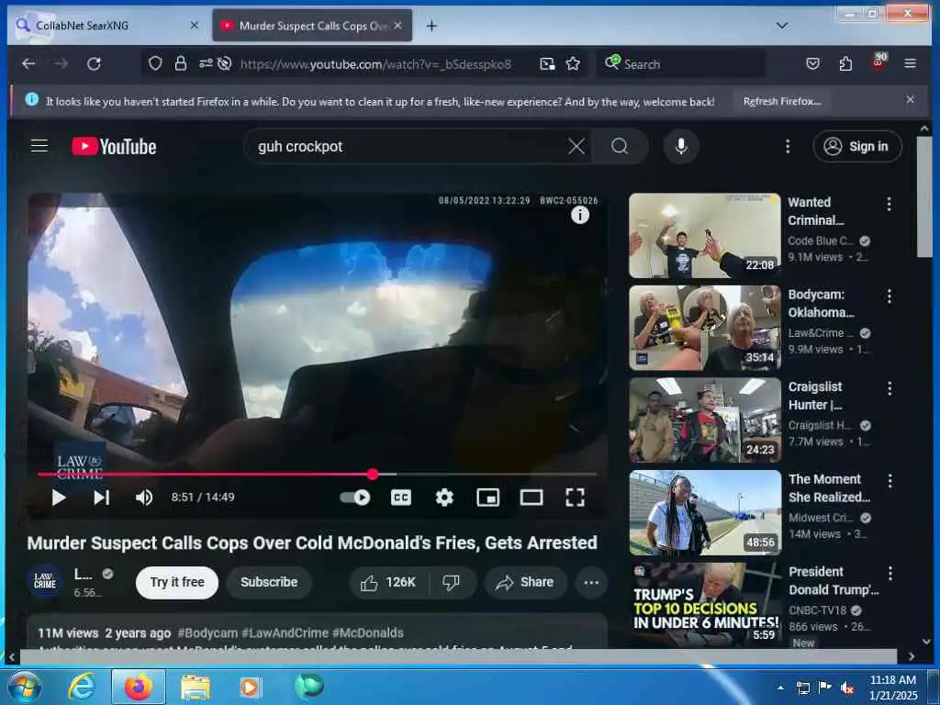The width and height of the screenshot is (940, 705).
Task: Mute the video volume
Action: pos(144,498)
